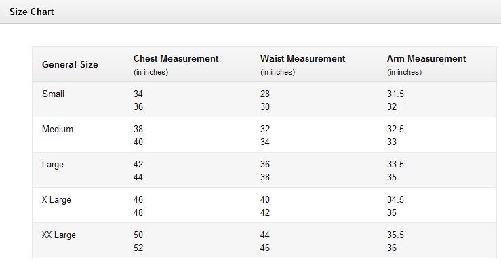Click waist value 28 in Small row
Image resolution: width=501 pixels, height=276 pixels.
click(x=265, y=94)
